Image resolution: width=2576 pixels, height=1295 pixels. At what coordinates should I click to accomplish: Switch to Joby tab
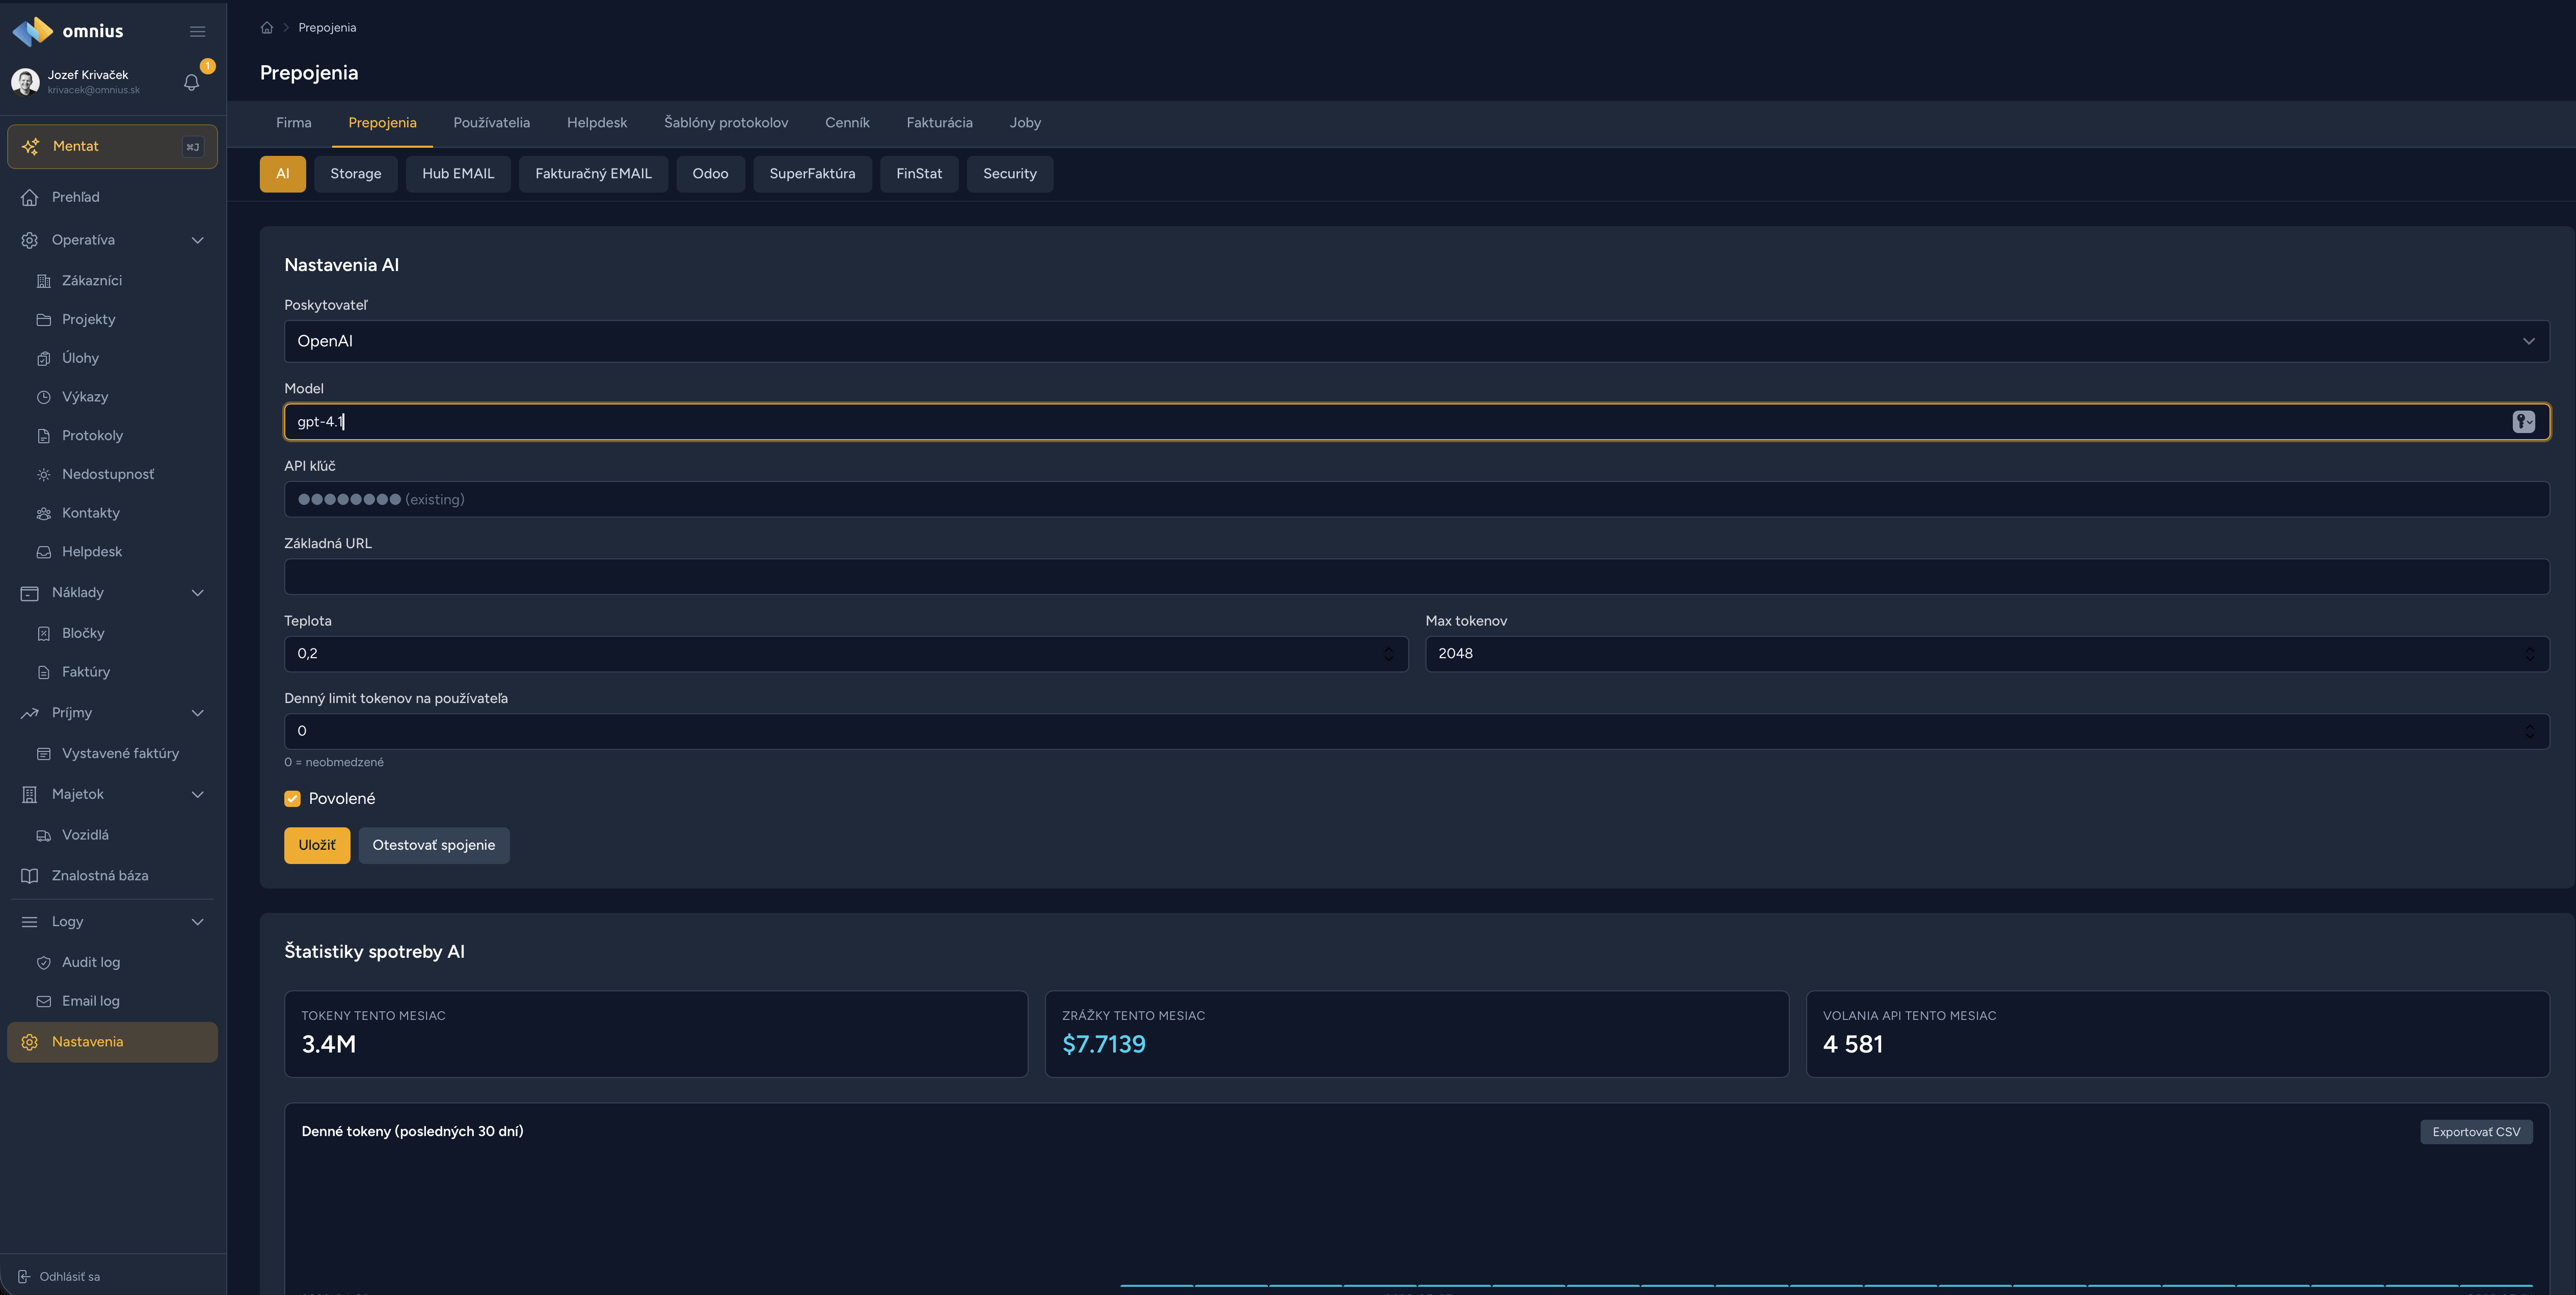[x=1025, y=123]
